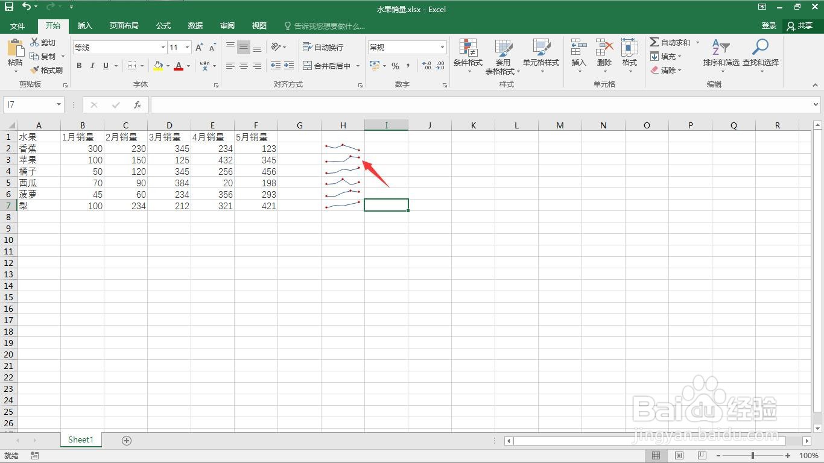Image resolution: width=824 pixels, height=463 pixels.
Task: Click the cell borders icon
Action: pos(132,66)
